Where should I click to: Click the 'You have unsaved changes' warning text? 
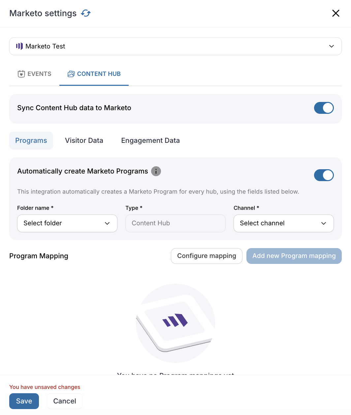(x=45, y=387)
